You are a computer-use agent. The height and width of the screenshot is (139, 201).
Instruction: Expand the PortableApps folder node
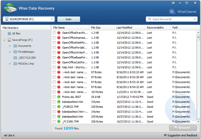pos(10,52)
